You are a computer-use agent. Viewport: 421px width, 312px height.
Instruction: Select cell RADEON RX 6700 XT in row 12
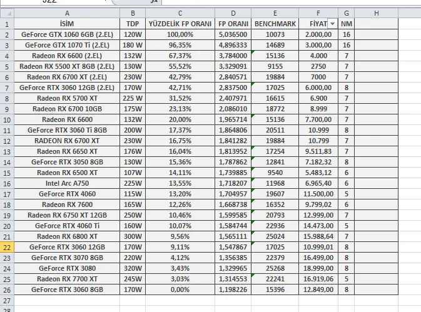tap(67, 141)
